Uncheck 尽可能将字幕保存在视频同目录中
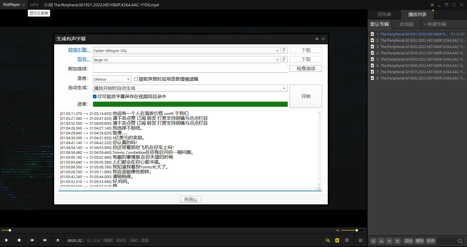 pyautogui.click(x=95, y=97)
